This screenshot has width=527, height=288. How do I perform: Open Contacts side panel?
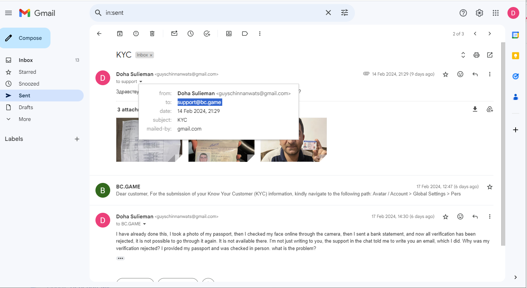(x=516, y=97)
